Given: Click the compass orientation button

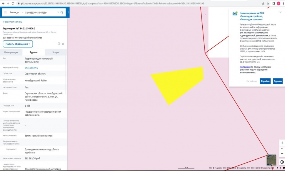Looking at the screenshot, I should pyautogui.click(x=282, y=162).
